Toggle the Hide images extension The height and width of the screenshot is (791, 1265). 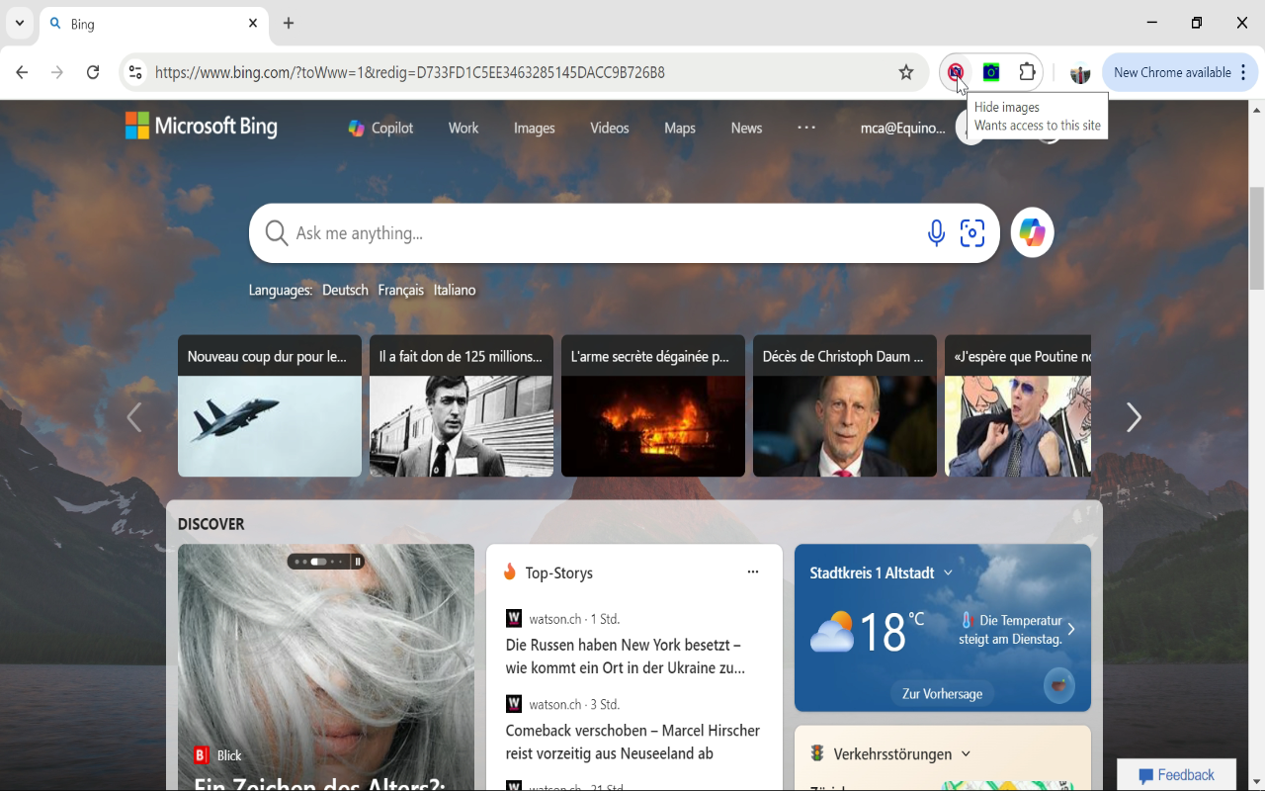click(955, 71)
